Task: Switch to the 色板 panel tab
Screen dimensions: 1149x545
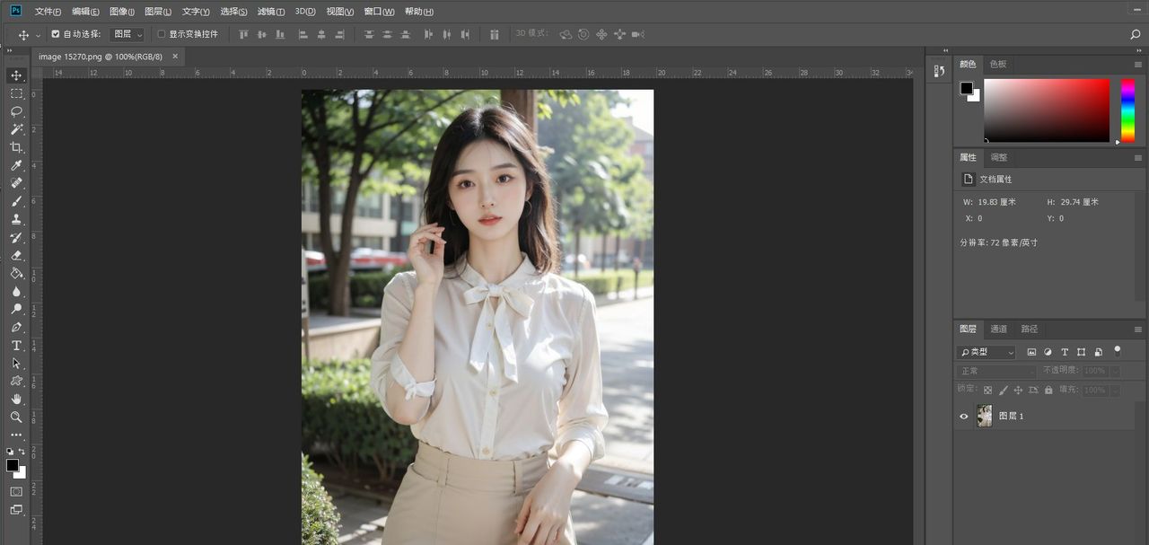Action: coord(998,64)
